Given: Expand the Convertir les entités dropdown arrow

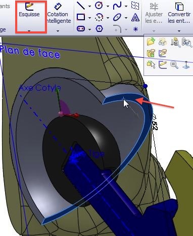Looking at the screenshot, I should tap(179, 31).
